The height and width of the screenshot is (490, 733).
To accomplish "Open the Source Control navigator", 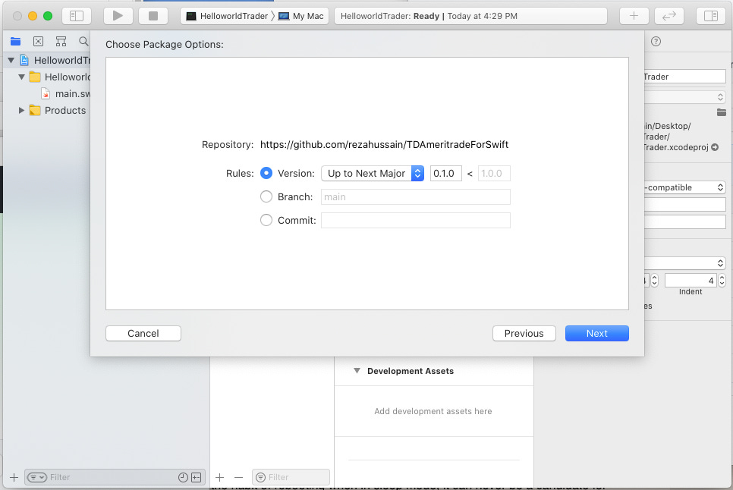I will pos(39,41).
